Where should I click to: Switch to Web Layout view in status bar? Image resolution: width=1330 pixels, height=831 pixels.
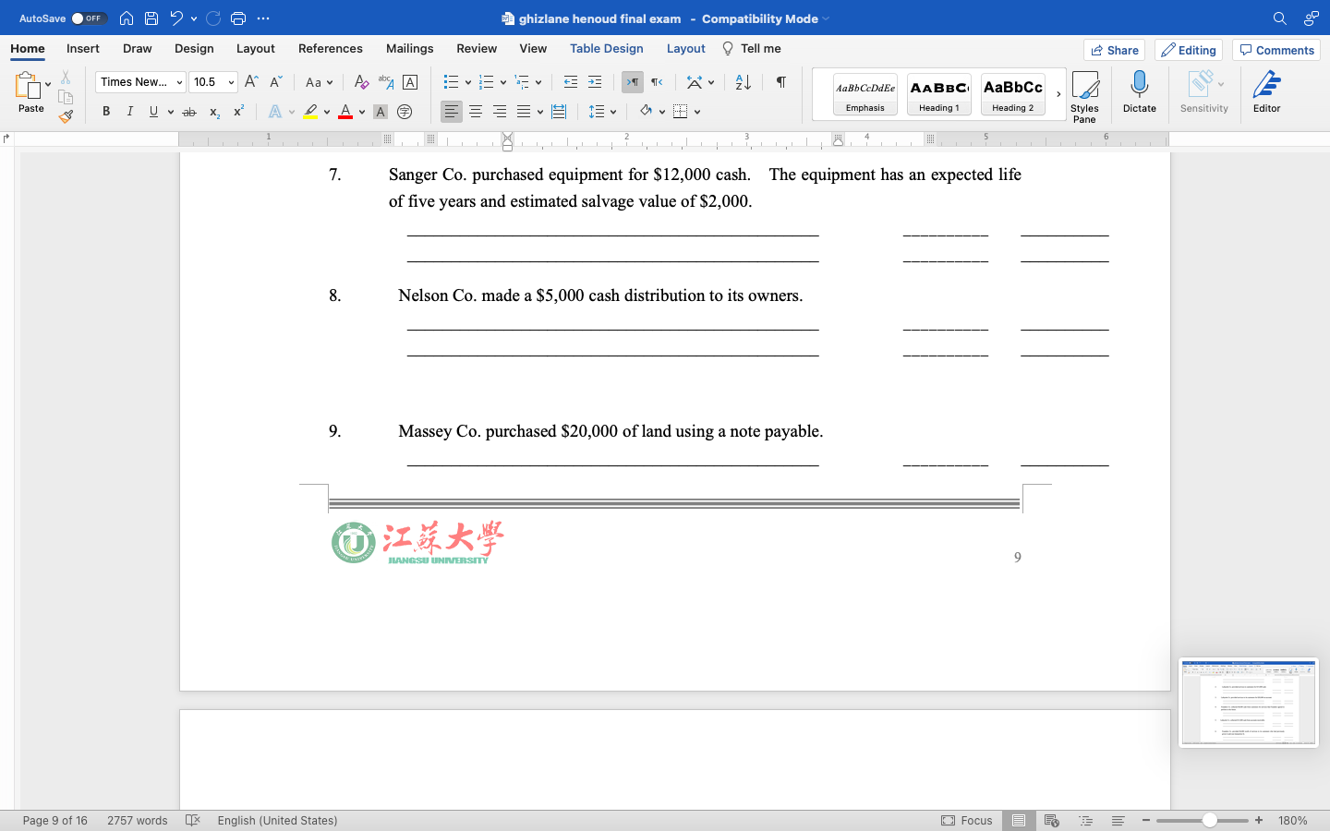coord(1051,820)
